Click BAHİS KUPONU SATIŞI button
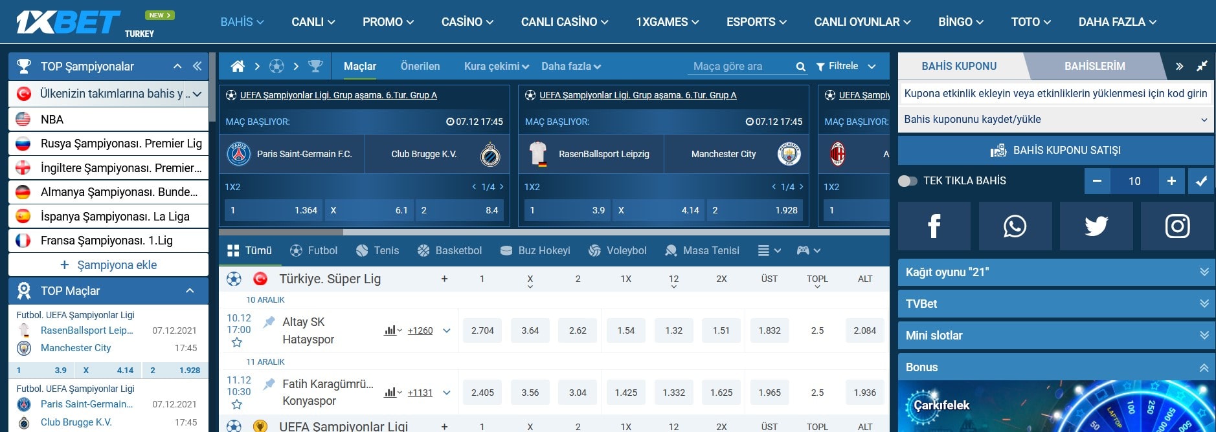 (x=1056, y=150)
